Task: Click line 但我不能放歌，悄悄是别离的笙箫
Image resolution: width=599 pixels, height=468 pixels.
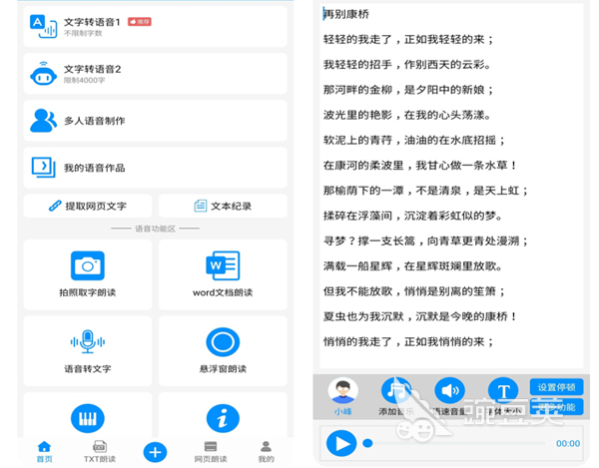Action: 414,291
